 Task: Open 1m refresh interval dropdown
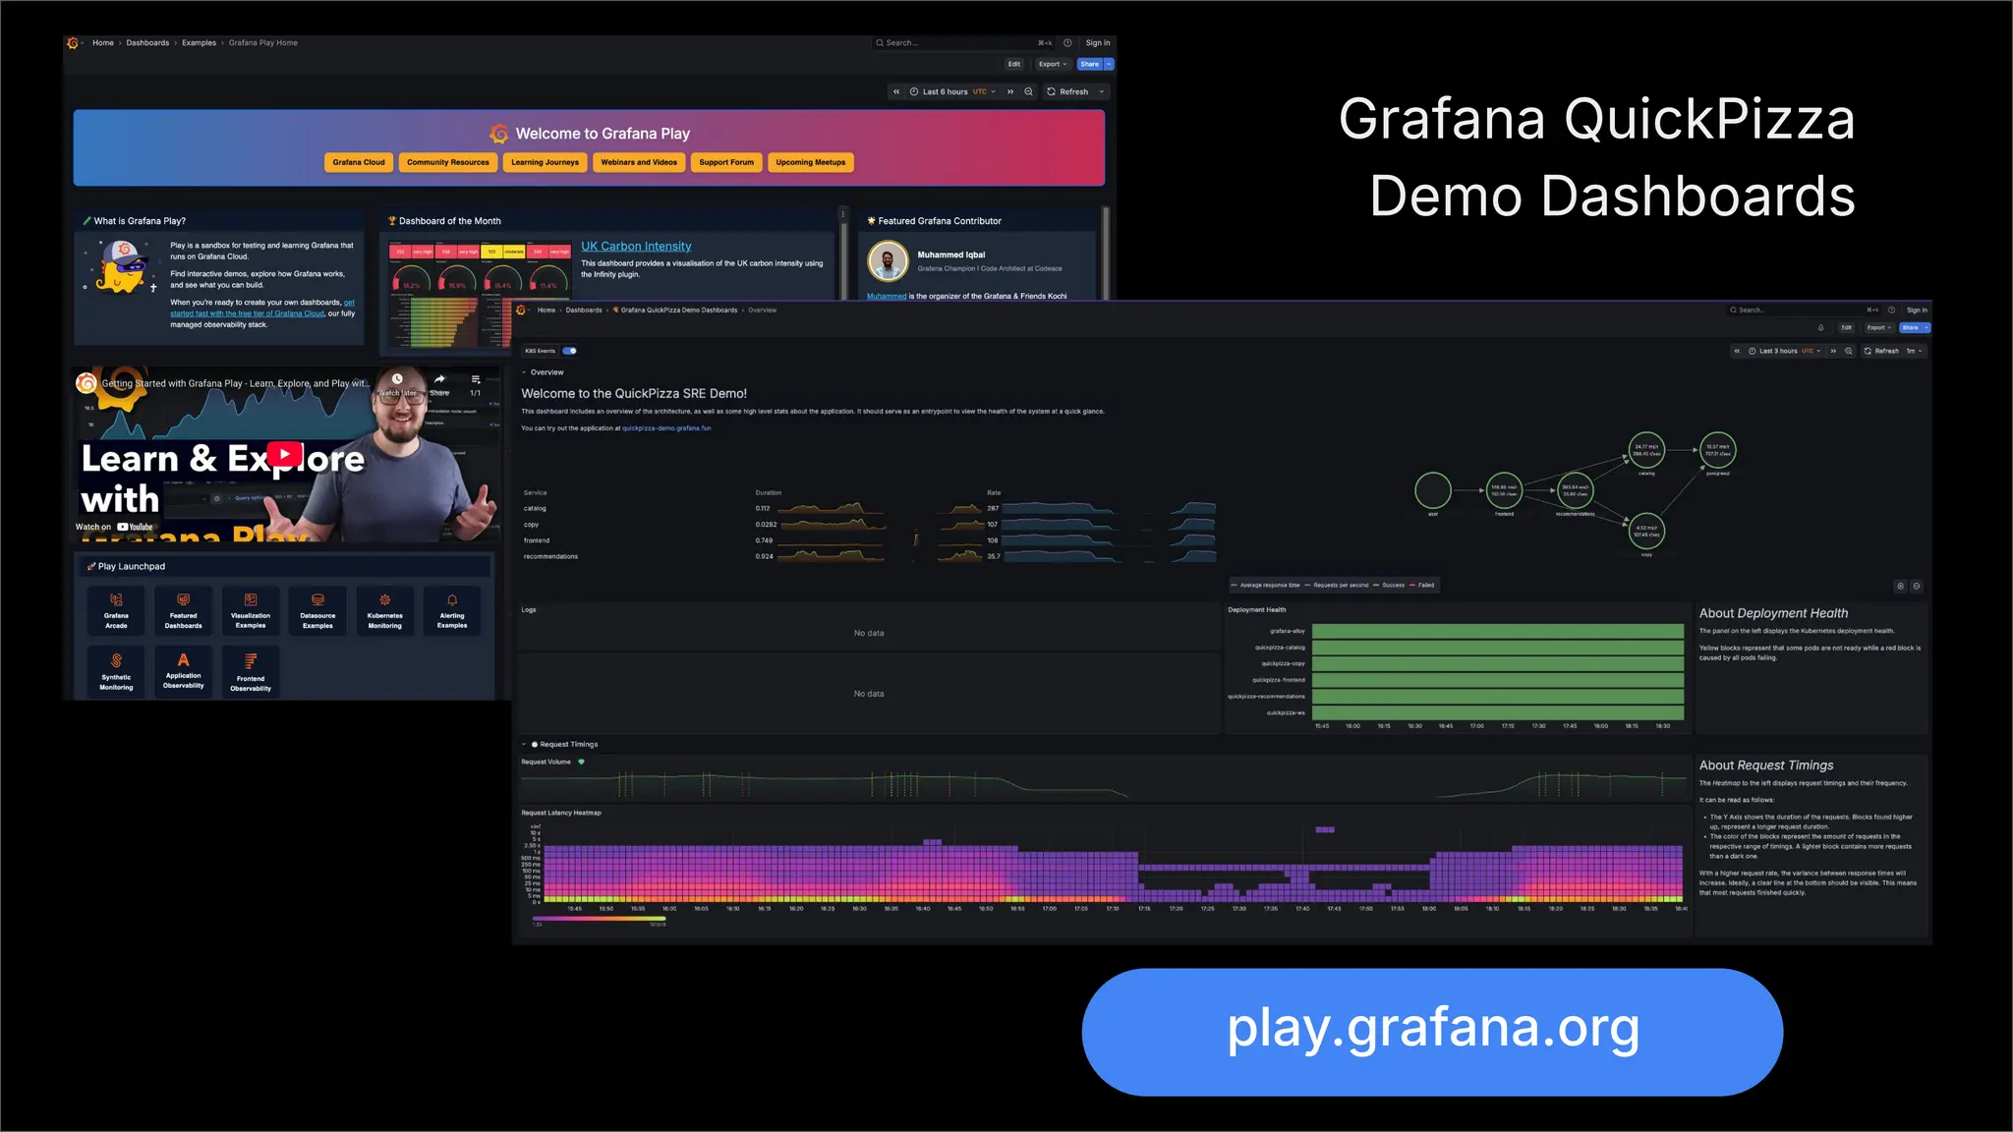pos(1915,351)
